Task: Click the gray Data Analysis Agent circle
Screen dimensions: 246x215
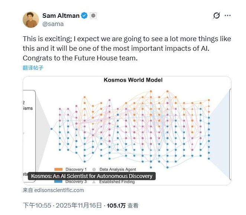Action: 94,169
